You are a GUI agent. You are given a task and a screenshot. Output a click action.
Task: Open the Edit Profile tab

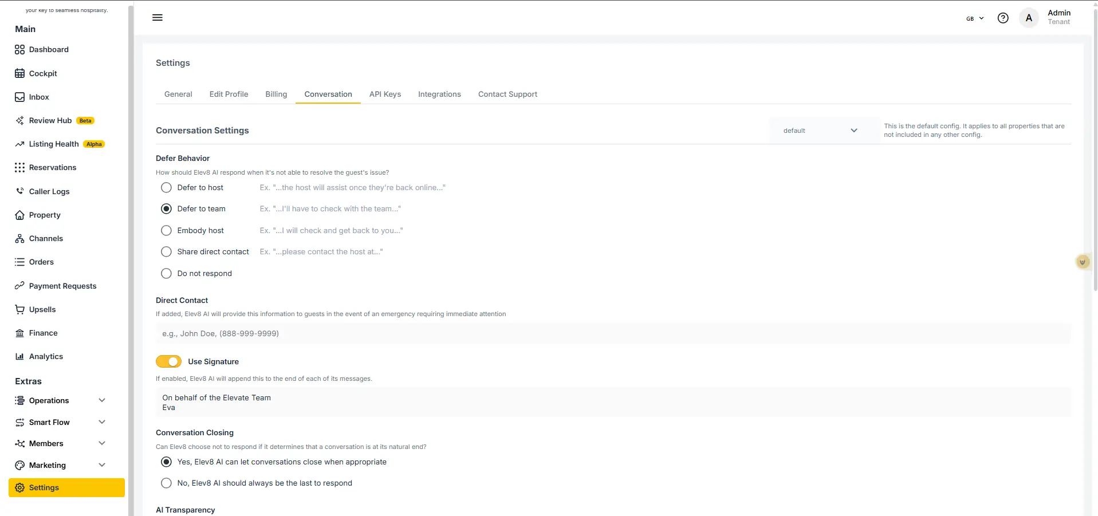click(x=229, y=94)
